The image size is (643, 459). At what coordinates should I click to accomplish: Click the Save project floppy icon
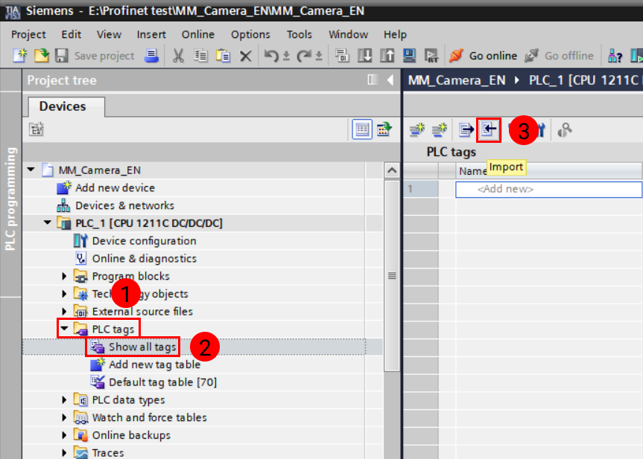pyautogui.click(x=62, y=55)
